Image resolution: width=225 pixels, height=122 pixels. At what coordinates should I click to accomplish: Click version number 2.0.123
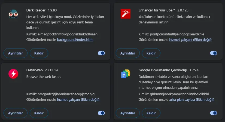click(183, 10)
